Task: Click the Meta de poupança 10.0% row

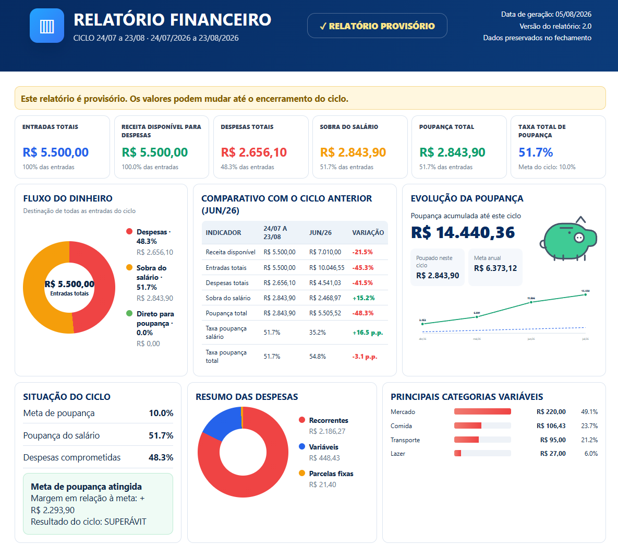Action: 98,413
